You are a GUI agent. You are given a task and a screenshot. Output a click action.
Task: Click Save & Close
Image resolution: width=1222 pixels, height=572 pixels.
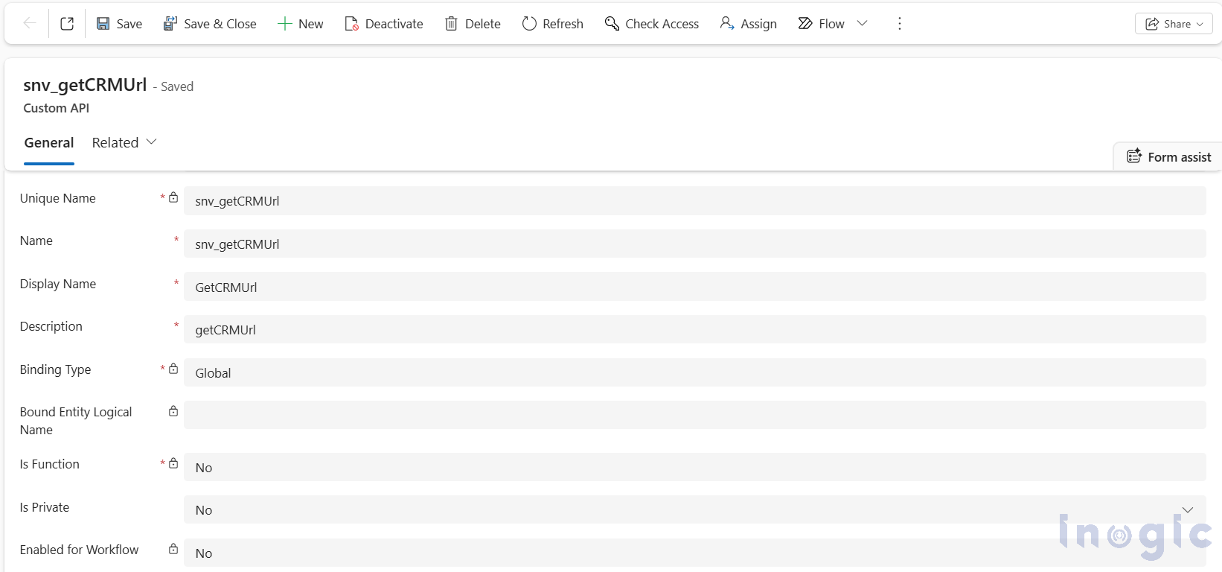click(x=210, y=24)
